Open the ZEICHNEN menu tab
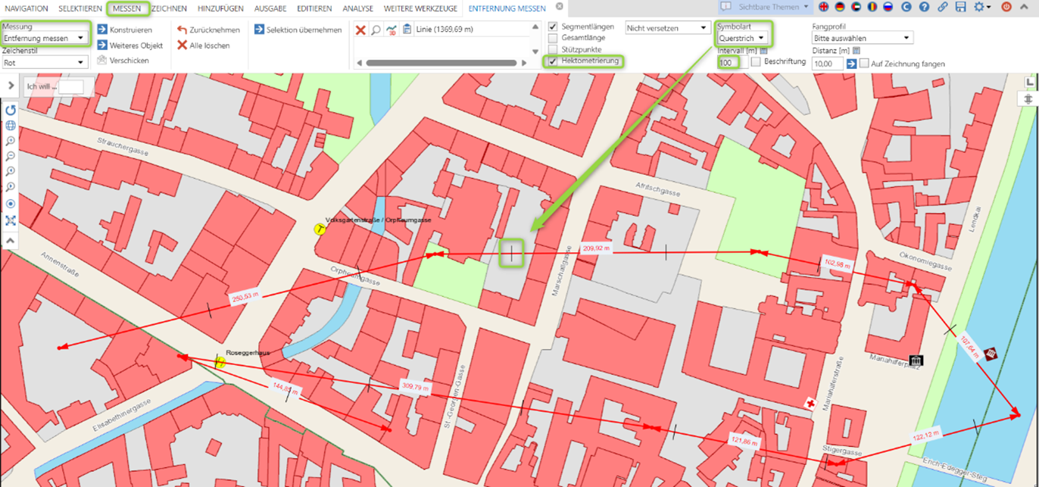The width and height of the screenshot is (1039, 487). 169,8
